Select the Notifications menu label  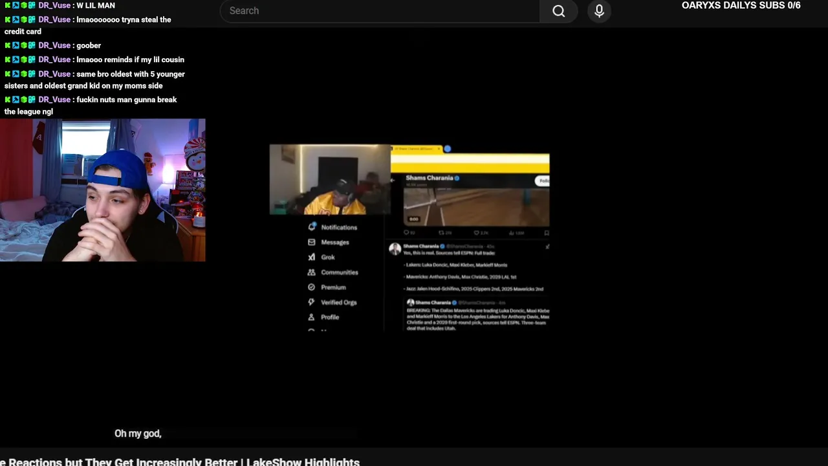tap(339, 227)
